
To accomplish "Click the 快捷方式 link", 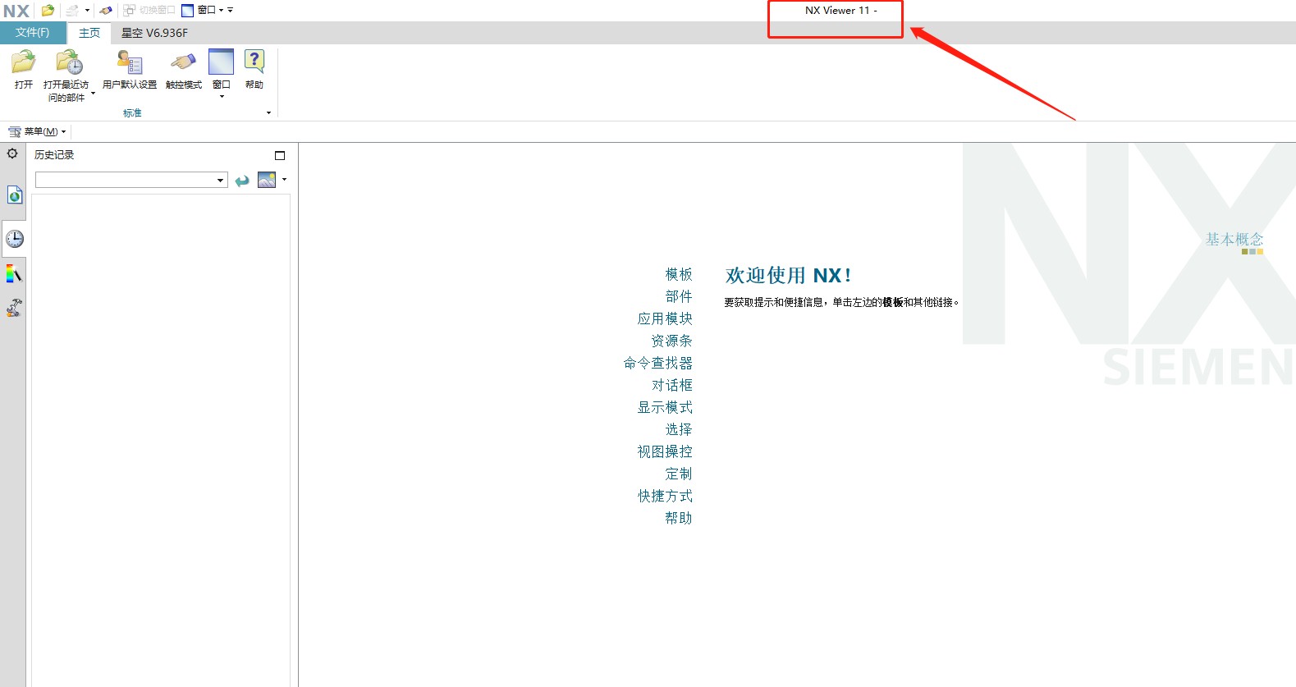I will tap(665, 496).
